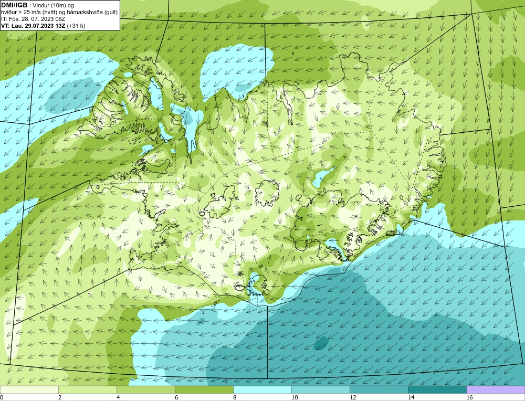Click the '(+31 h)' forecast offset text
Image resolution: width=525 pixels, height=401 pixels.
click(76, 26)
